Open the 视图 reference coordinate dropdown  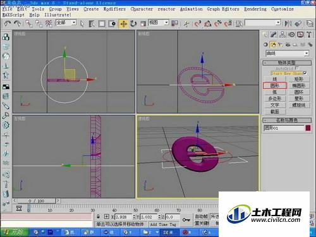click(x=159, y=23)
